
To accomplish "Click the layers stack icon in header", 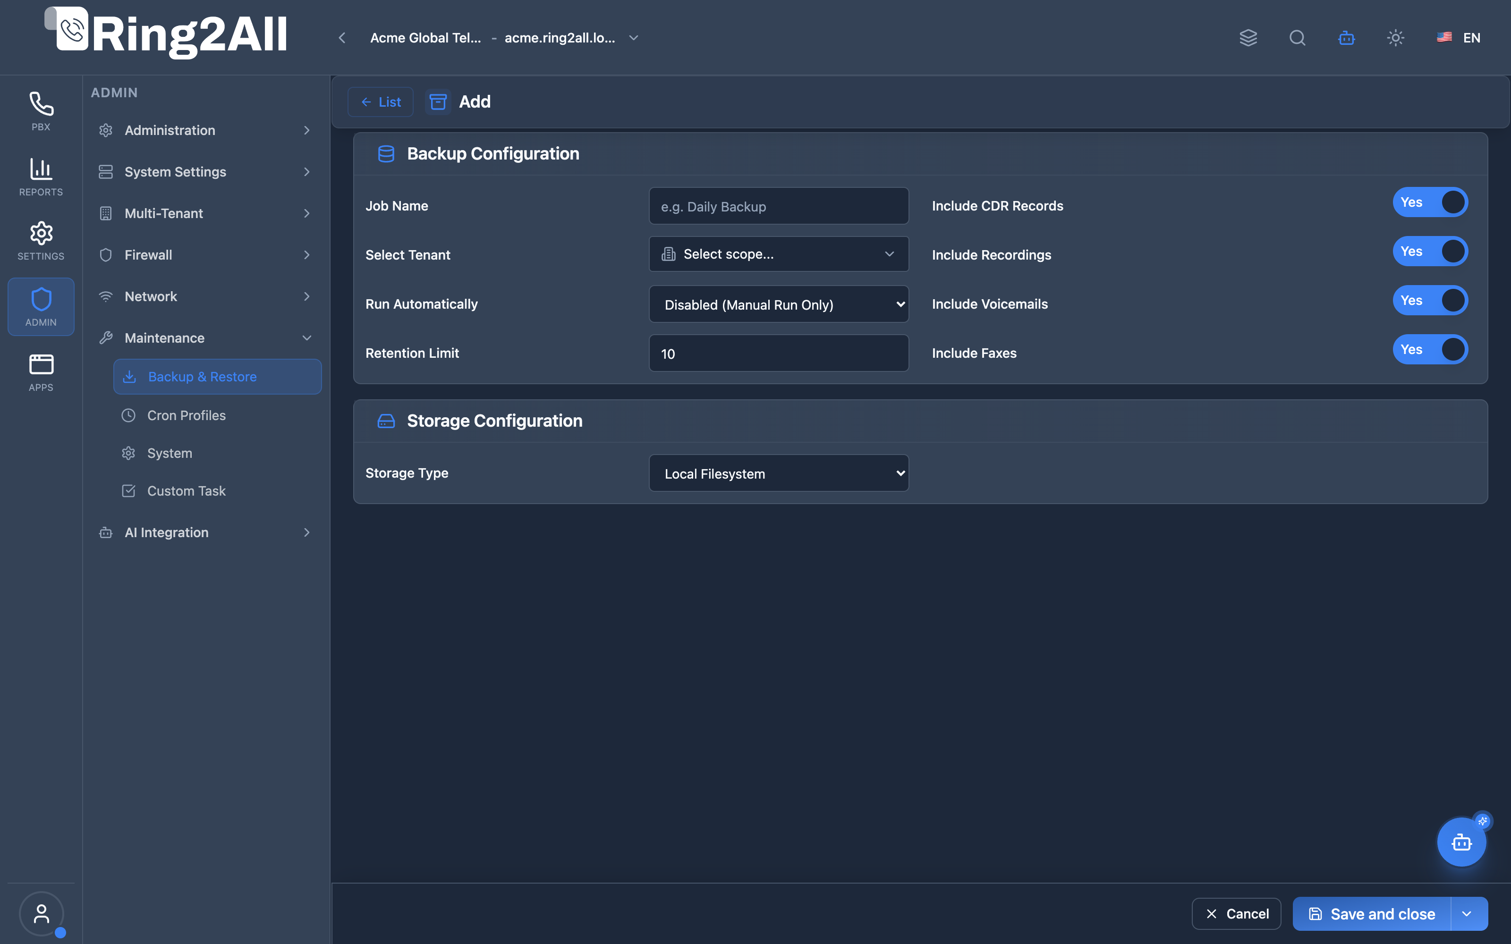I will coord(1248,37).
